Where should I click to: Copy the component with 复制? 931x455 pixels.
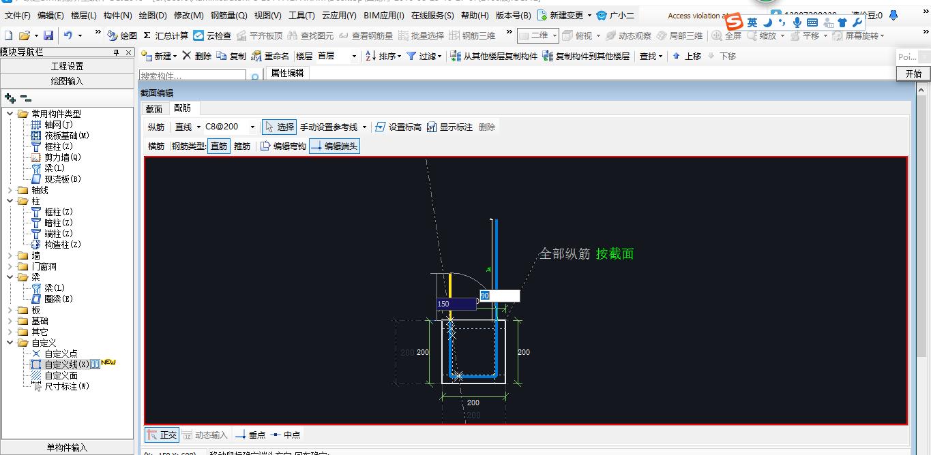pos(231,56)
